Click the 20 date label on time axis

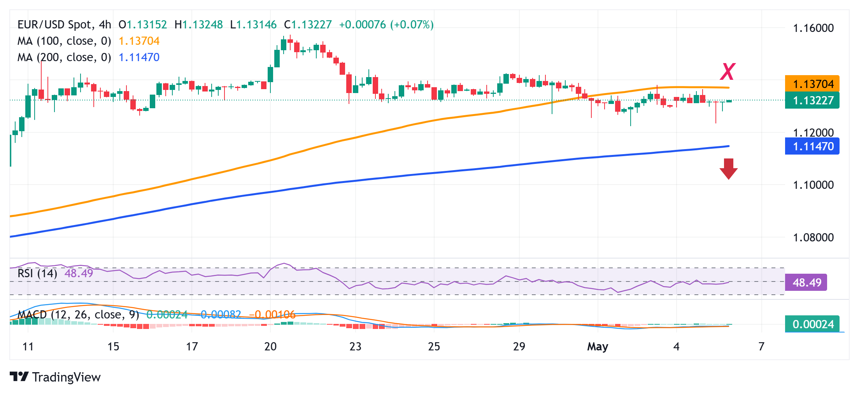point(270,346)
